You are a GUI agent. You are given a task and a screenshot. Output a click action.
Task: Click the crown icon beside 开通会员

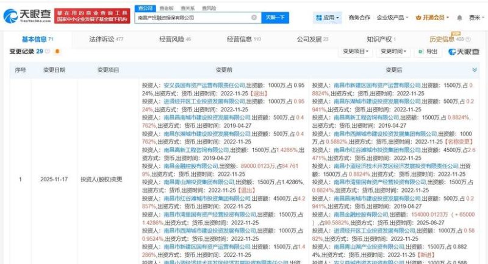(418, 18)
